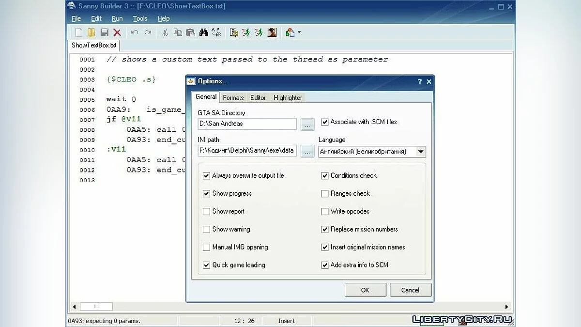This screenshot has width=581, height=327.
Task: Click the second green running man icon
Action: coord(259,32)
